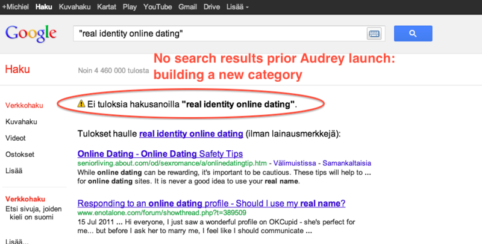Open 'Online Dating - Online Dating Safety Tips' result
The width and height of the screenshot is (482, 244).
[x=160, y=154]
